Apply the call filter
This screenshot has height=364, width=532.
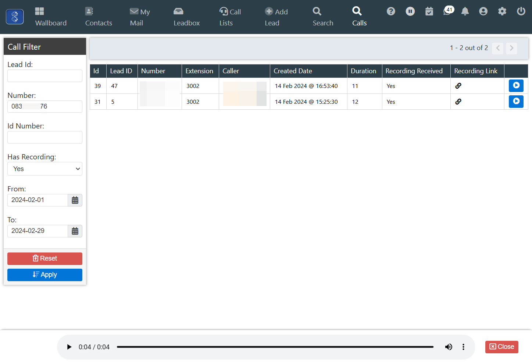45,275
